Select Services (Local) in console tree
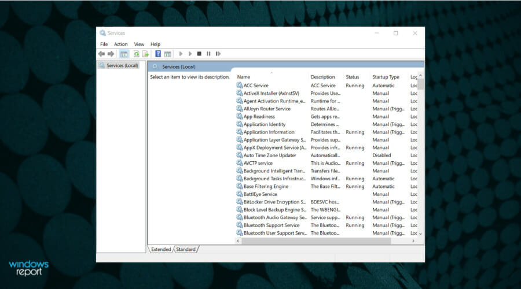The width and height of the screenshot is (521, 289). pos(122,66)
